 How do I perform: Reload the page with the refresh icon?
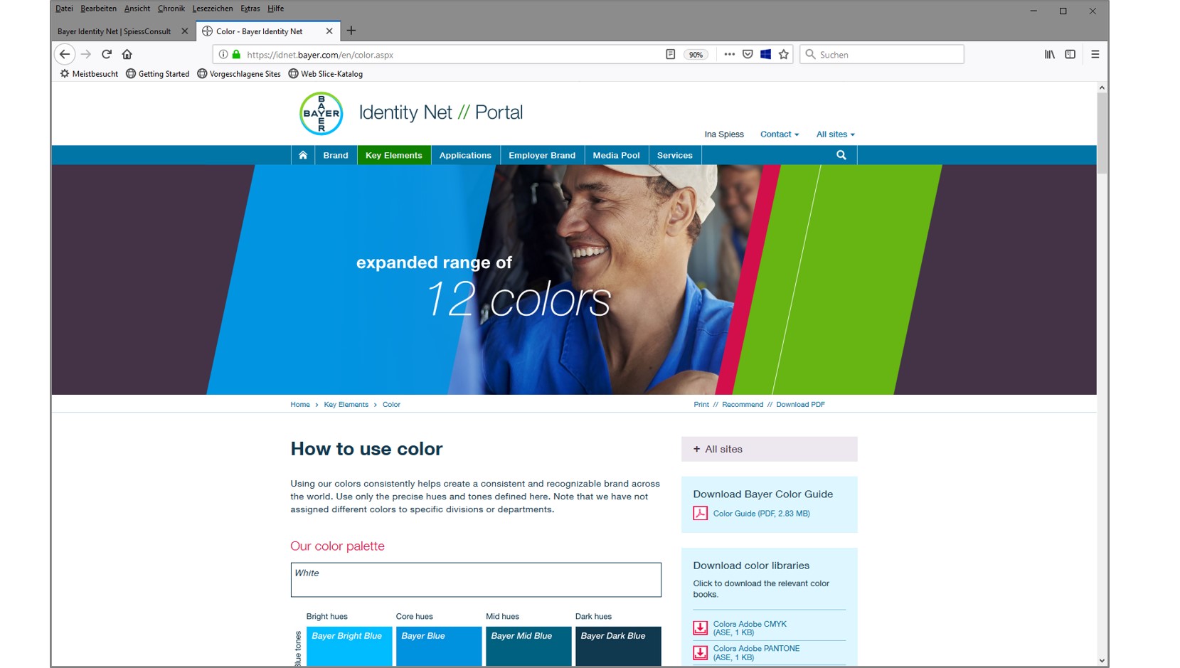(107, 54)
